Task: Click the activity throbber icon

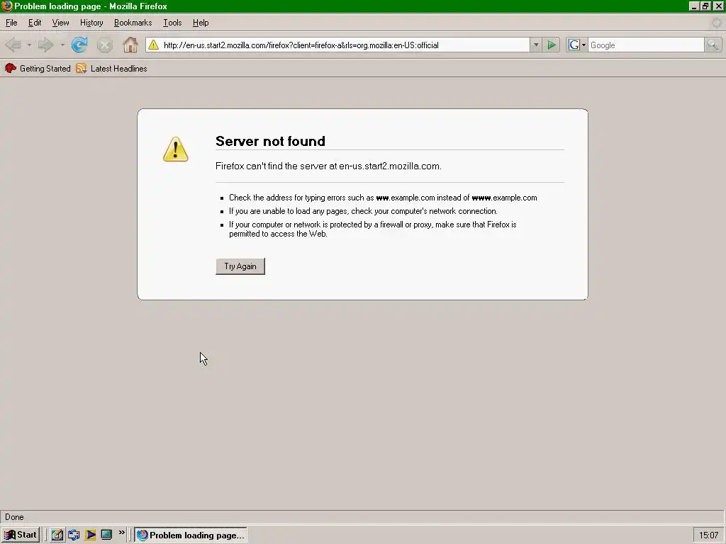Action: [x=717, y=22]
